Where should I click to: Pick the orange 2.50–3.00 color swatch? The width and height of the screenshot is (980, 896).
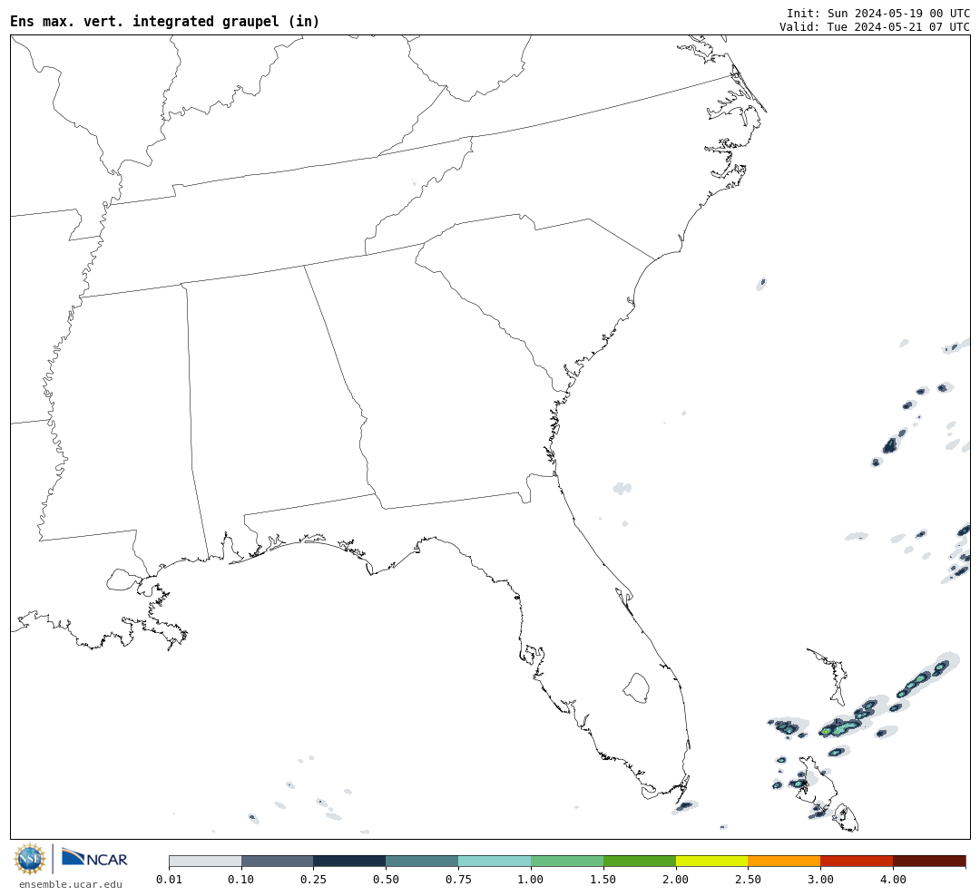click(x=784, y=861)
